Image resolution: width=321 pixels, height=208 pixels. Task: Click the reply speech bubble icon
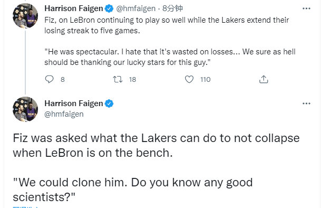[x=49, y=79]
